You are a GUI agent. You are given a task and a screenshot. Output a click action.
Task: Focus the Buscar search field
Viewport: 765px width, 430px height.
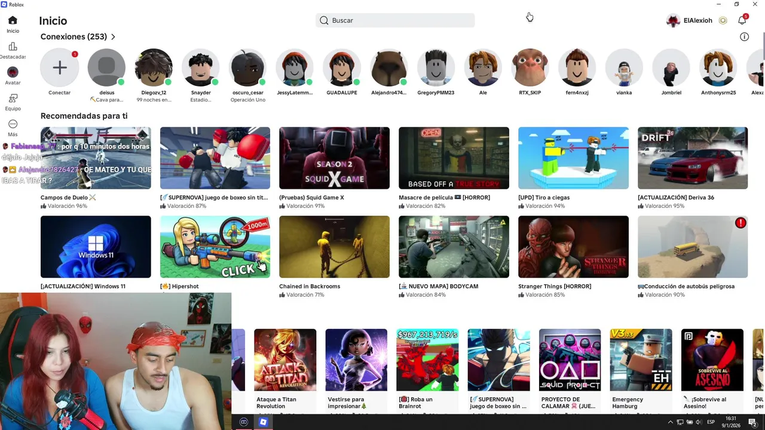point(395,20)
